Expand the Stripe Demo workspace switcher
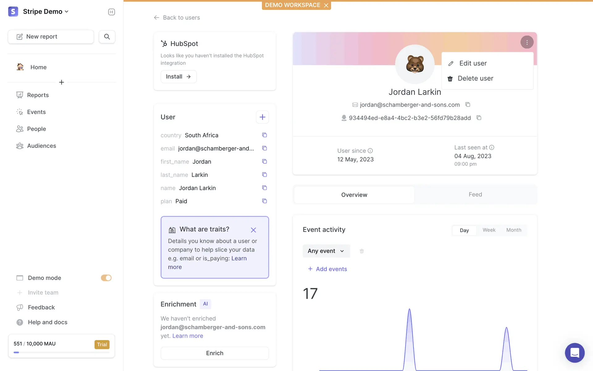The width and height of the screenshot is (593, 371). [x=45, y=12]
